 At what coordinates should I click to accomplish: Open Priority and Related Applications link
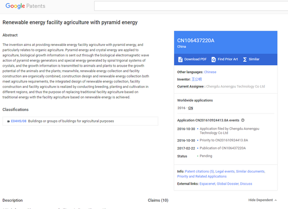202,177
